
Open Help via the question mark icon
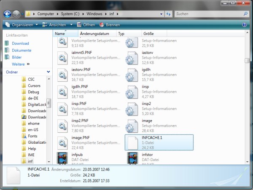244,25
